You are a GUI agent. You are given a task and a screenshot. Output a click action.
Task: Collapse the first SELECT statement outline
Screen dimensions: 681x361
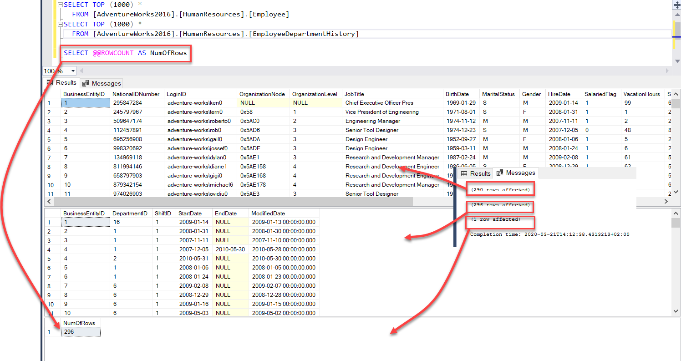pyautogui.click(x=60, y=4)
